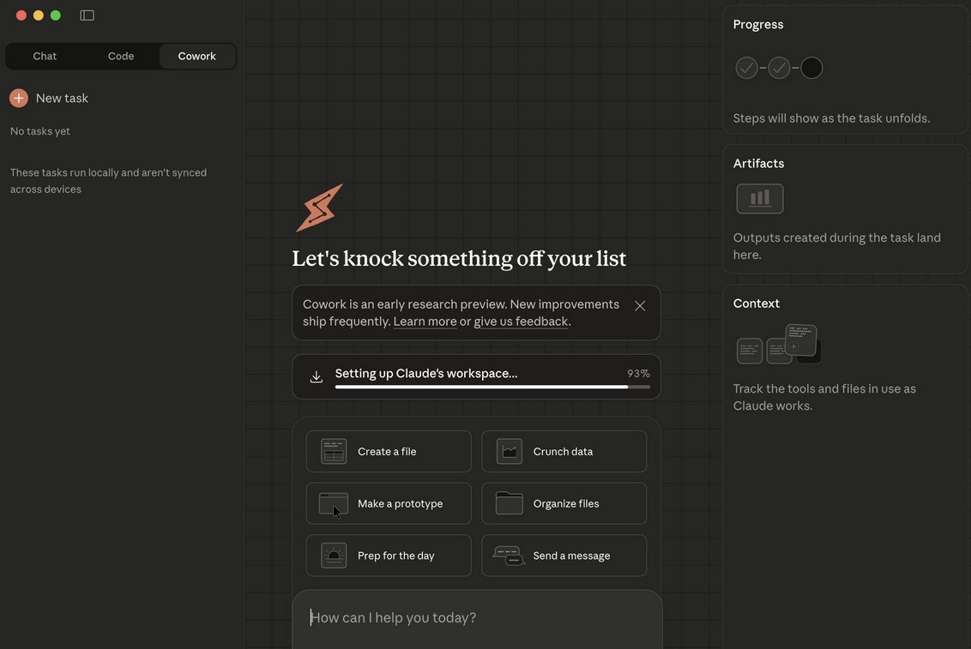The width and height of the screenshot is (971, 649).
Task: Switch to the Chat tab
Action: point(45,56)
